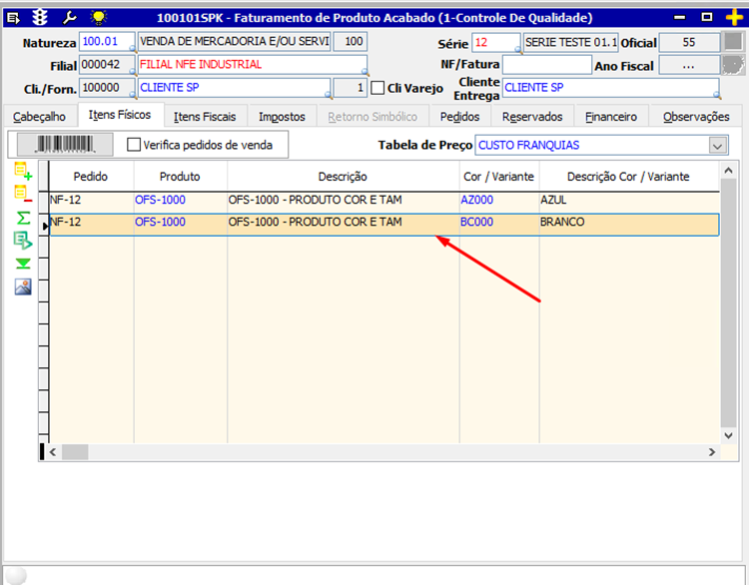Click the FILIAL NFE INDUSTRIAL field

click(253, 65)
